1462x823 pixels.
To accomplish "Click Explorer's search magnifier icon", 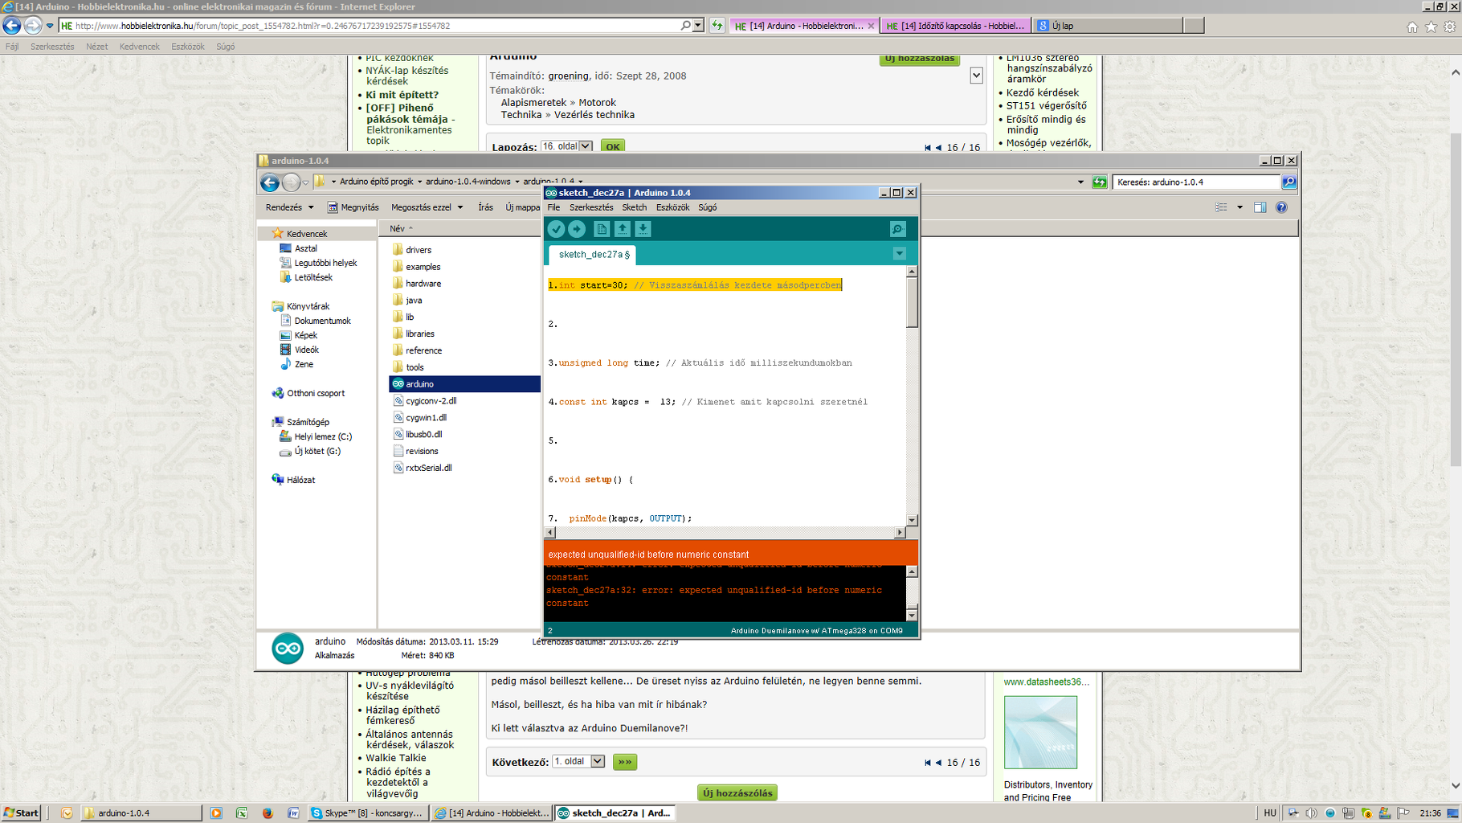I will pos(1289,182).
